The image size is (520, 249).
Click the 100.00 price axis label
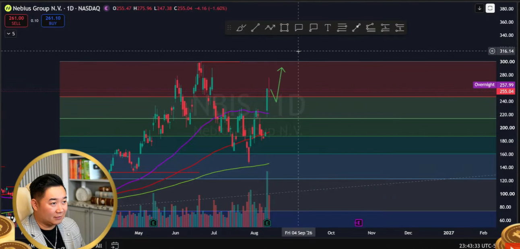(507, 194)
